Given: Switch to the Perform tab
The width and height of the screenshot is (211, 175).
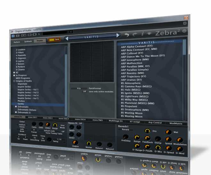Looking at the screenshot, I should pyautogui.click(x=17, y=42).
